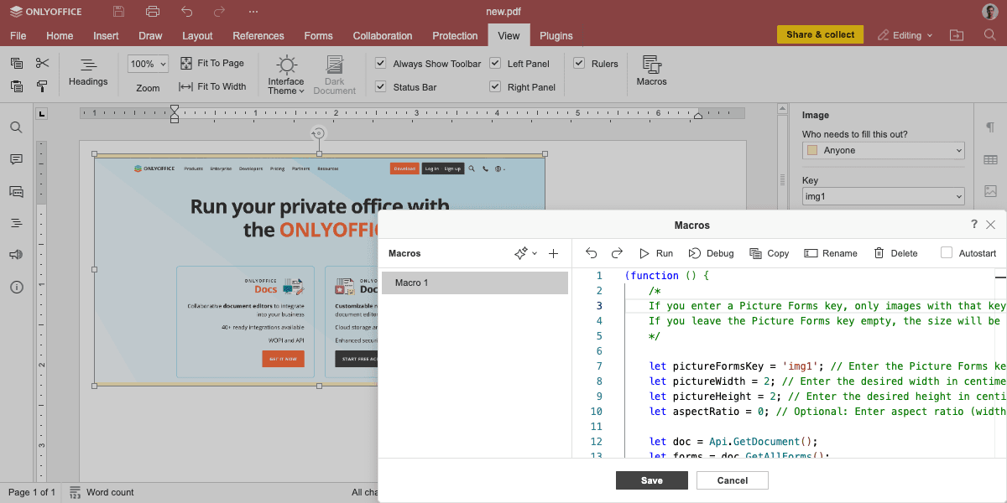This screenshot has width=1007, height=503.
Task: Click the Paste clipboard icon
Action: [17, 86]
